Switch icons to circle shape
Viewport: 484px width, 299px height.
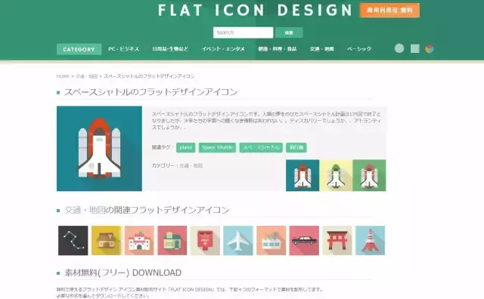399,48
